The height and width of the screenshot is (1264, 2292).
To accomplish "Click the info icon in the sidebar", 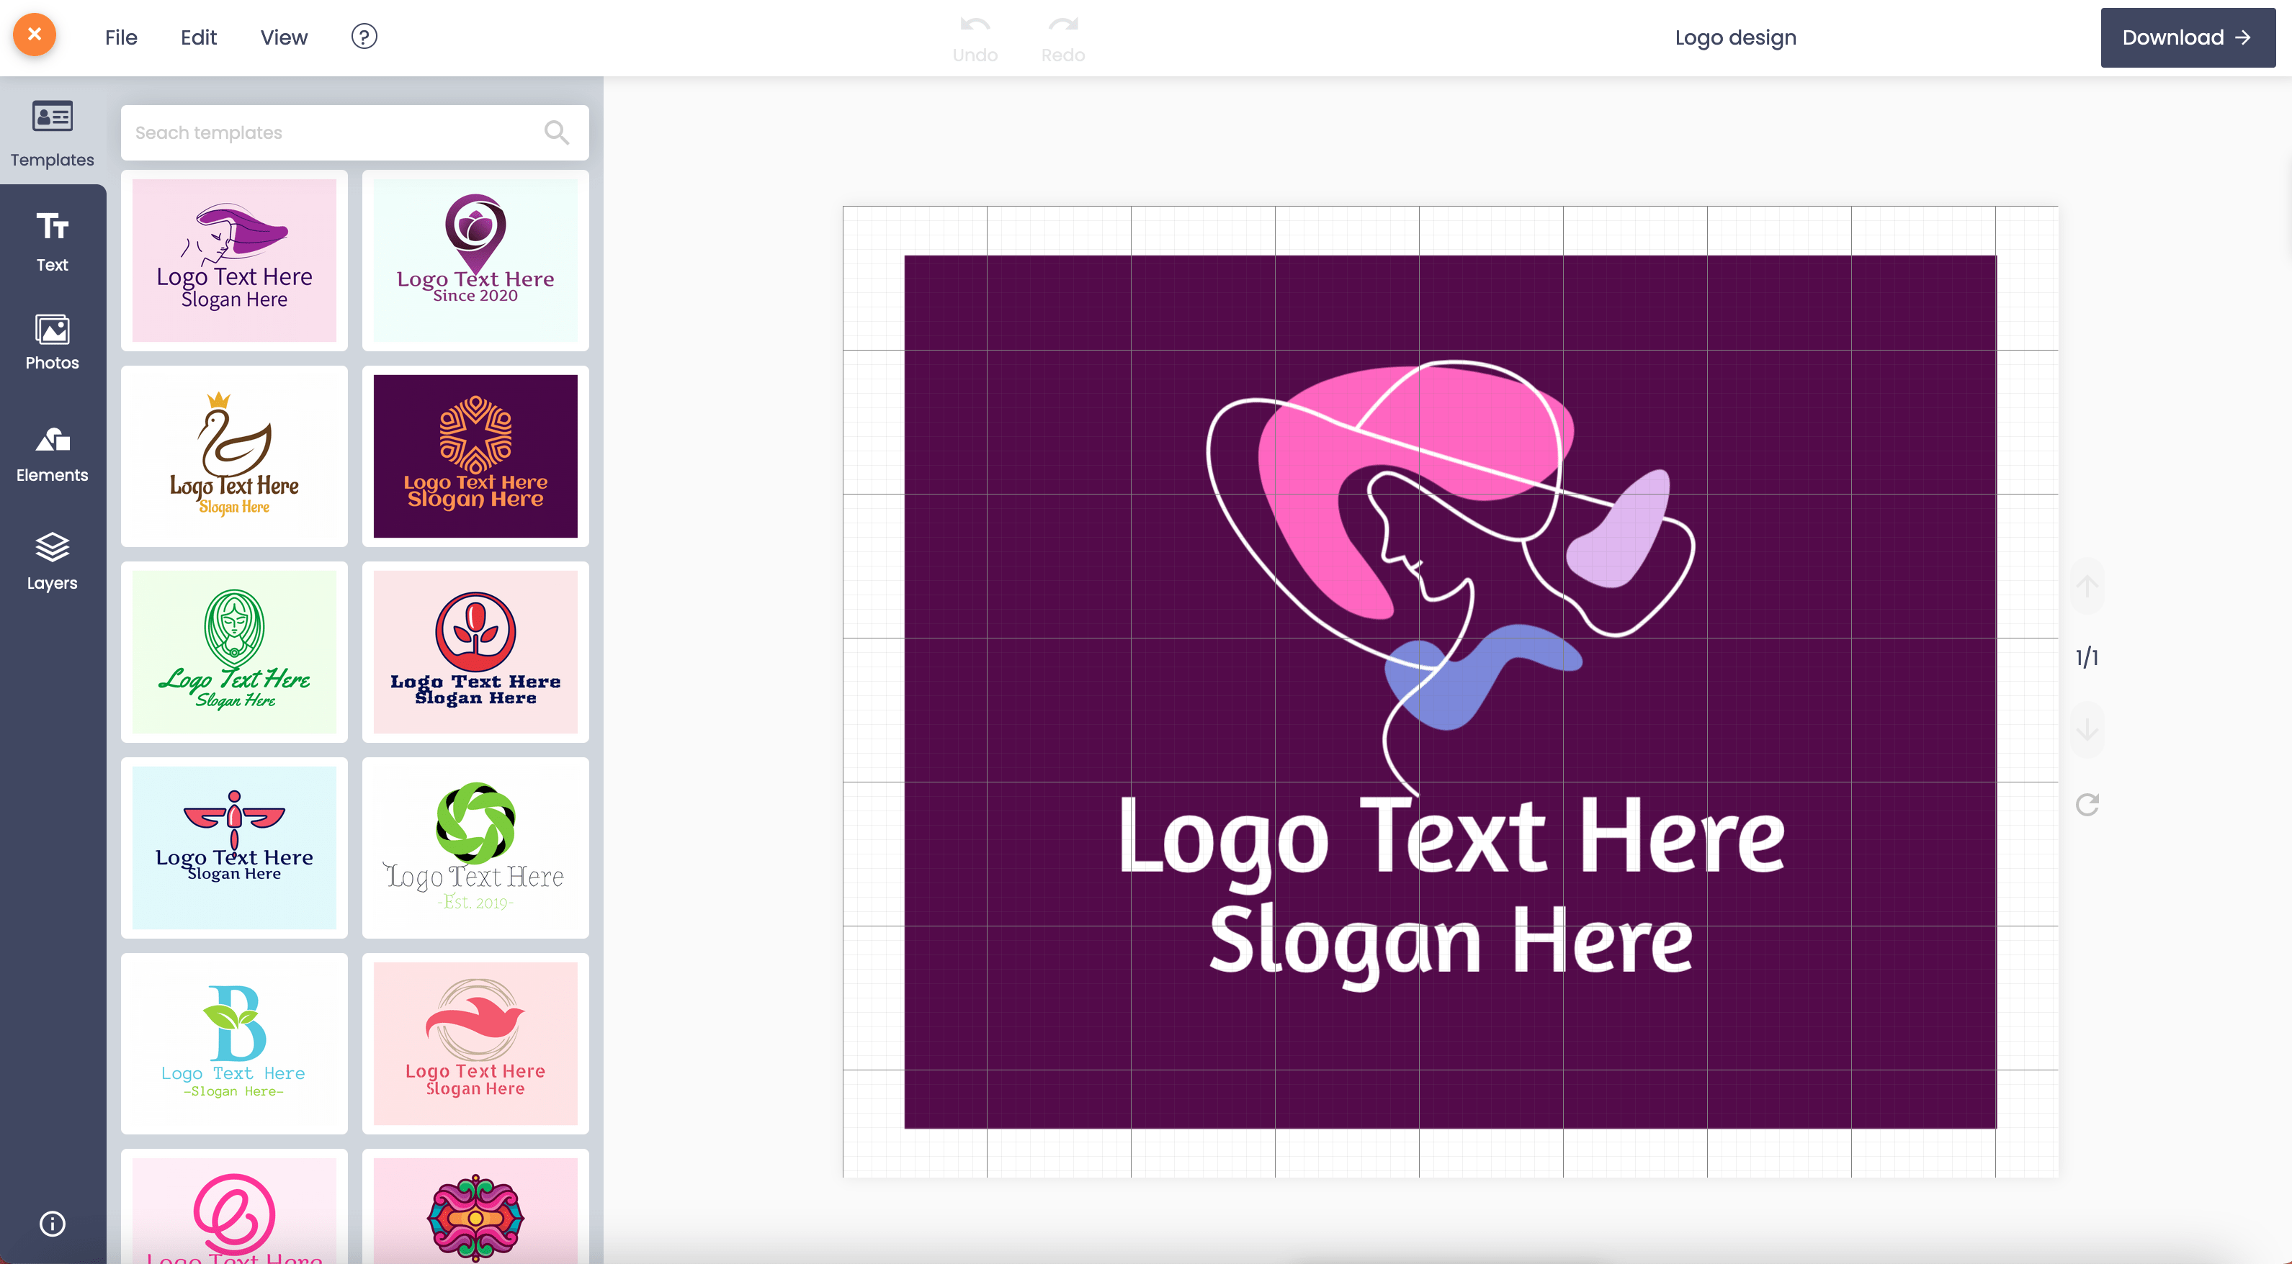I will click(x=53, y=1223).
